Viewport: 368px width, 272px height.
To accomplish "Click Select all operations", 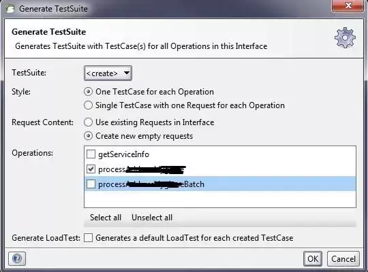I will (106, 218).
